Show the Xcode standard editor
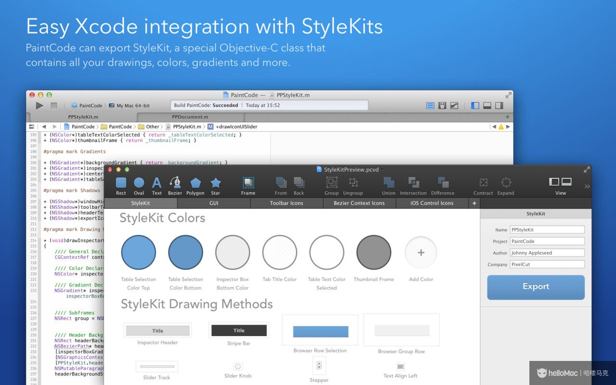Screen dimensions: 616x385 pos(430,105)
